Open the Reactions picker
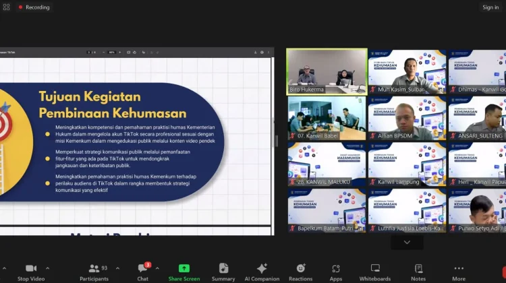 [x=300, y=272]
